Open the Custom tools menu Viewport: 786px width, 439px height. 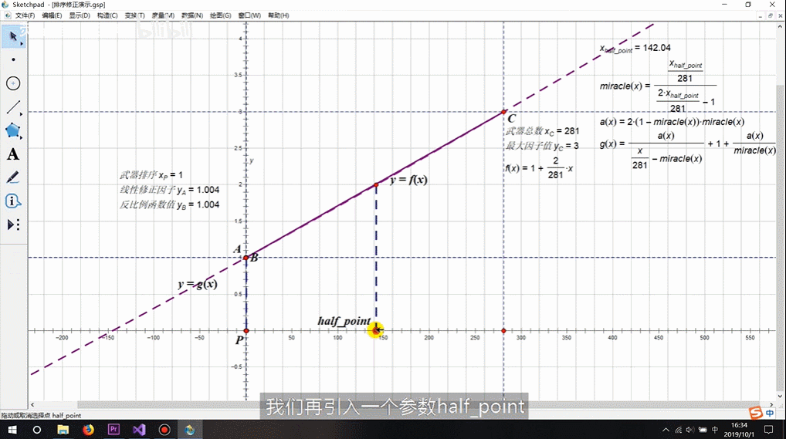[14, 225]
